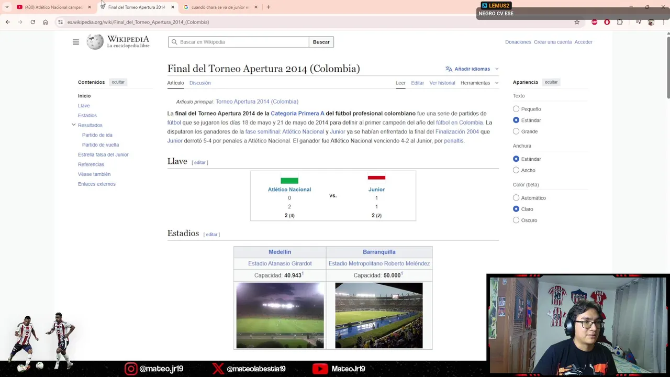
Task: Jump to Referencias in contents
Action: pyautogui.click(x=91, y=164)
